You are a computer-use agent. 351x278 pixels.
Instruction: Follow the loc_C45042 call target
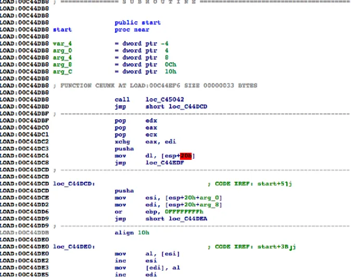(164, 100)
